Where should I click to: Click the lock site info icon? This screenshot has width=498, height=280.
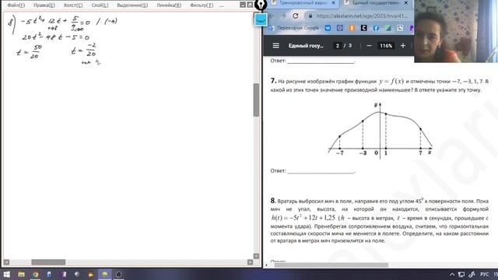coord(310,16)
